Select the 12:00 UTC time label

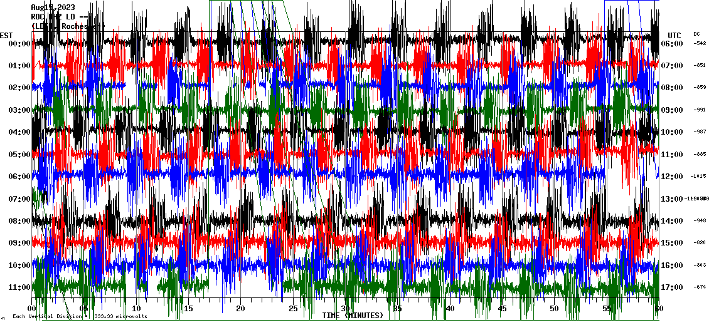(x=673, y=177)
